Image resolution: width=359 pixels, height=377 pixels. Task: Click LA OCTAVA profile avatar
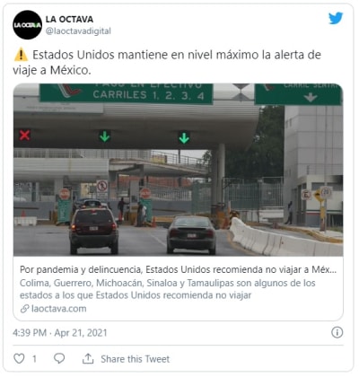click(x=28, y=25)
